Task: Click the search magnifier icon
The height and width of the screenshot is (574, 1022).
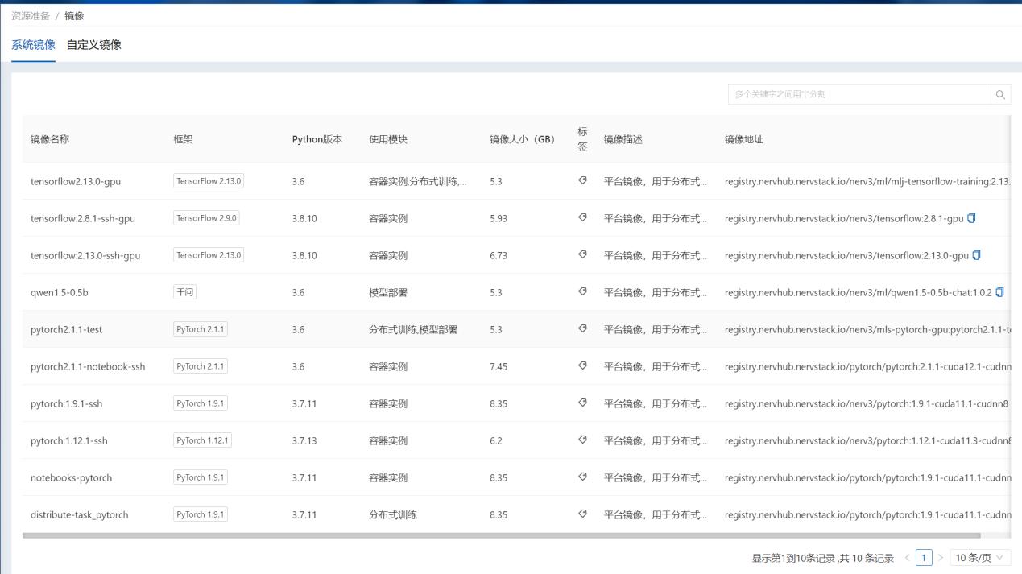Action: 1000,95
